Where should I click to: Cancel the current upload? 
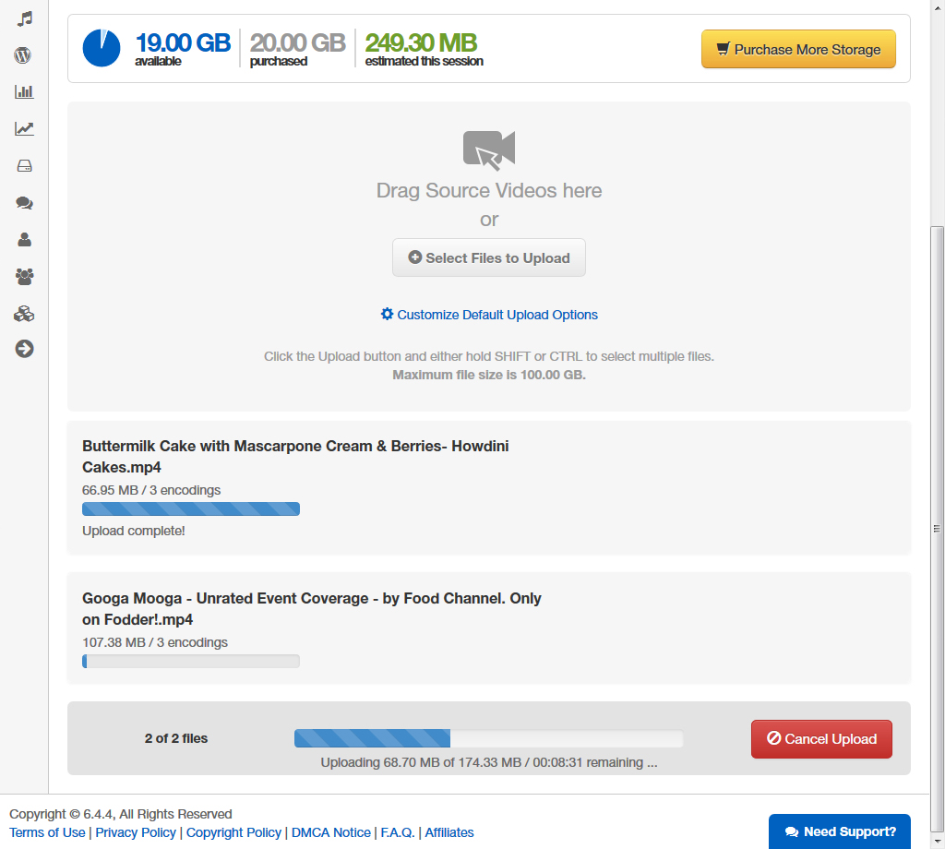click(821, 739)
